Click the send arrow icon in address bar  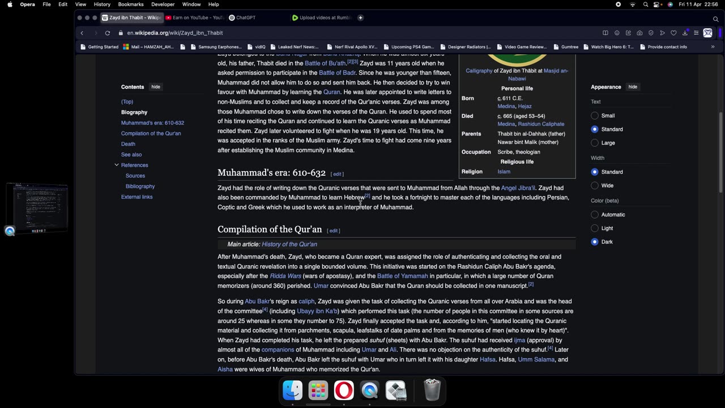662,33
